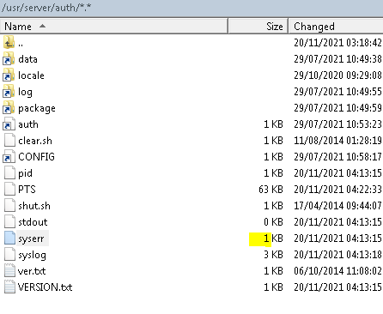Select the 'package' folder name
The height and width of the screenshot is (314, 383).
pyautogui.click(x=37, y=108)
